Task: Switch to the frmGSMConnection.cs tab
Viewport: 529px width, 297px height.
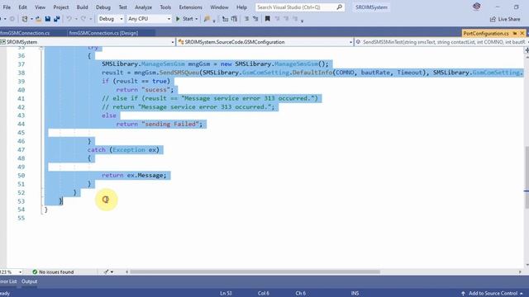Action: (x=26, y=33)
